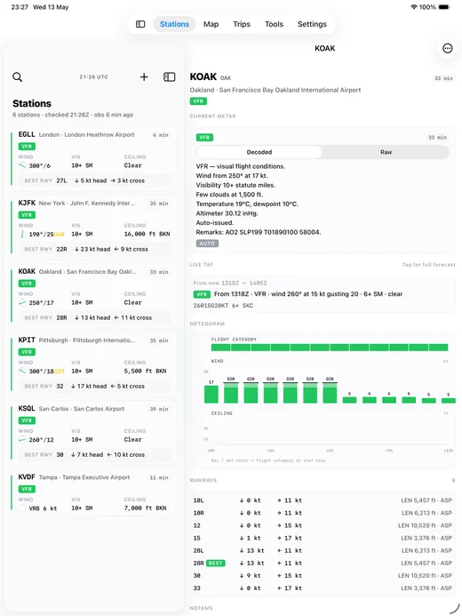Switch METAR view to Raw

pyautogui.click(x=386, y=152)
